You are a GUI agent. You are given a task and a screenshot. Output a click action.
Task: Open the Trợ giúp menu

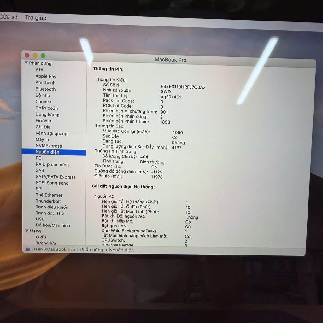[36, 18]
